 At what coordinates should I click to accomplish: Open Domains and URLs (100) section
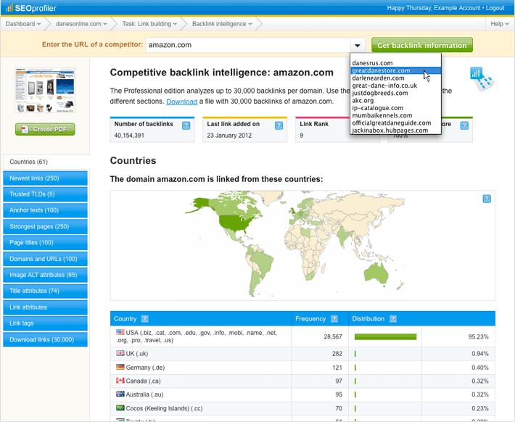tap(45, 259)
